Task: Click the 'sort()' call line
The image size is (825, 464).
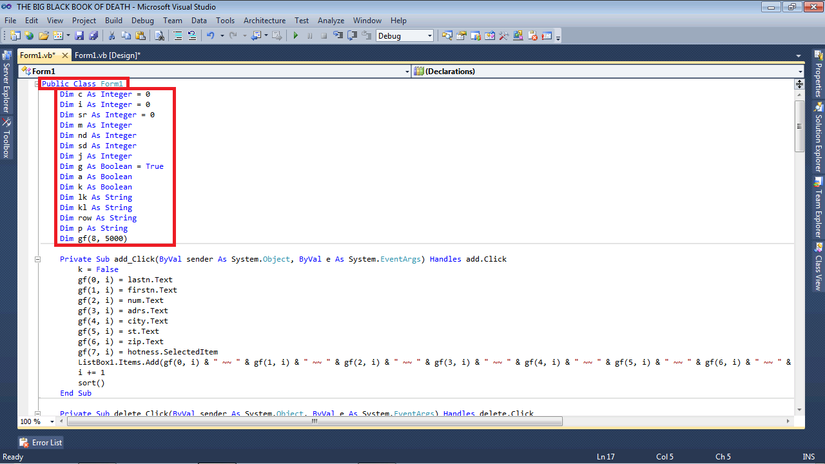Action: click(x=92, y=383)
